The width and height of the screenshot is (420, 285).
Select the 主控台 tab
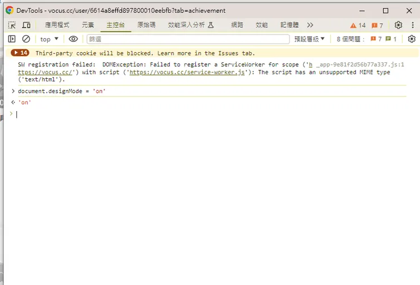115,25
